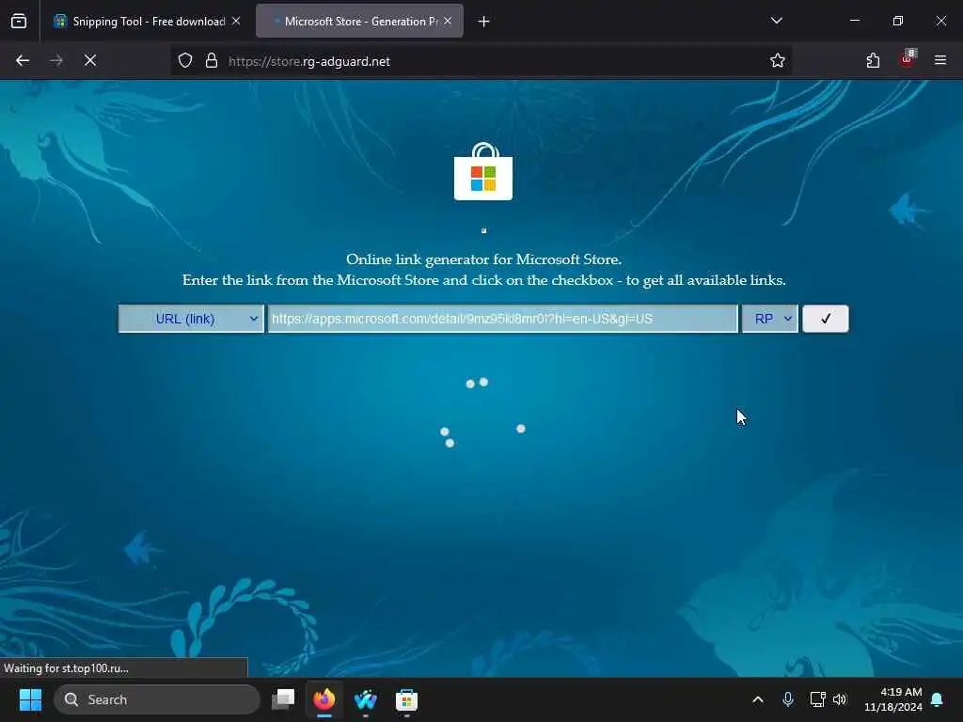Open Firefox application menu
Viewport: 963px width, 722px height.
(940, 60)
